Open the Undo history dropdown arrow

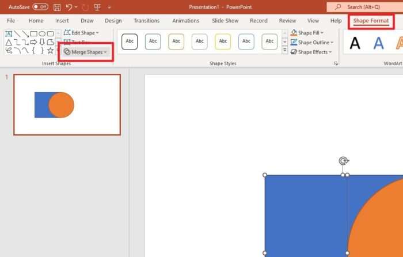click(x=76, y=7)
